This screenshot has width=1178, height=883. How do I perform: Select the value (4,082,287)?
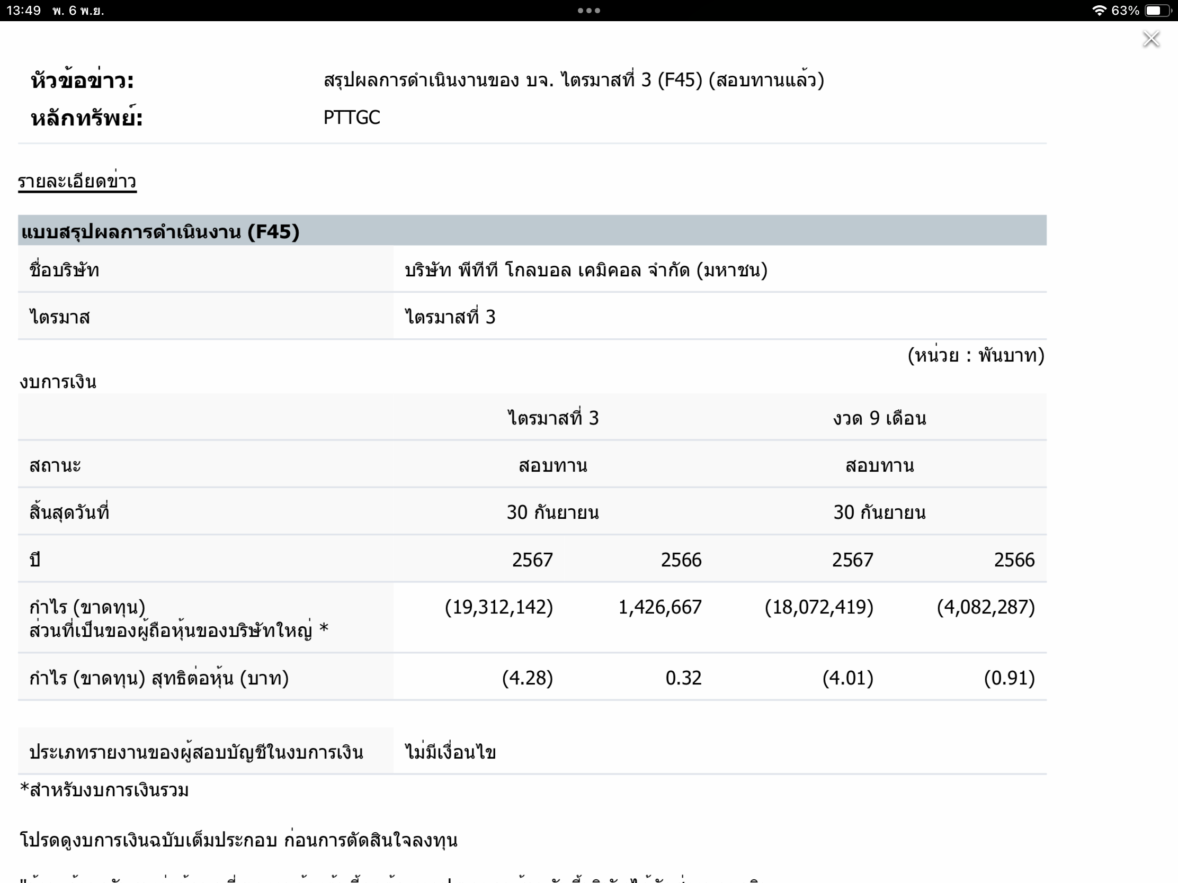tap(986, 607)
